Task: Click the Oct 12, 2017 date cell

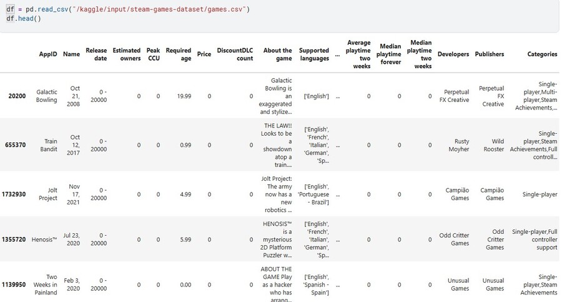Action: (73, 145)
